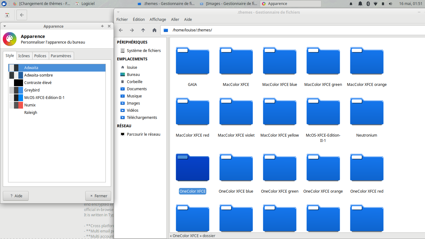Select the MacColor XFCE red folder
The height and width of the screenshot is (239, 425).
[192, 111]
